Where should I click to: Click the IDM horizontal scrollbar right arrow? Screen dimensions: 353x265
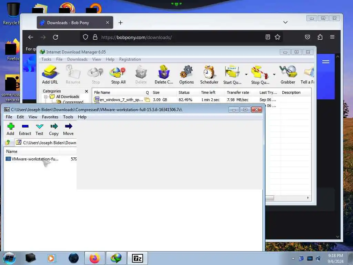point(308,198)
